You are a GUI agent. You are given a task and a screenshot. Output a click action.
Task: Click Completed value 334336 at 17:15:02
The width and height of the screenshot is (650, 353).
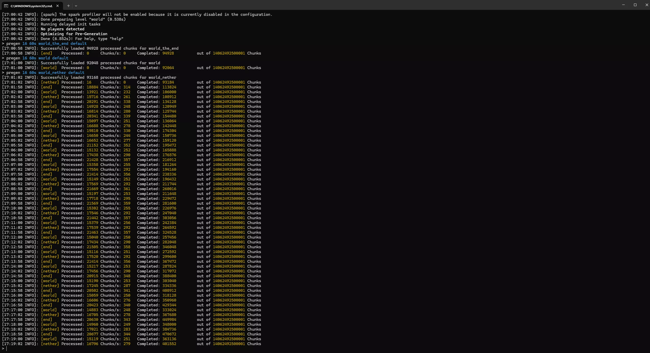tap(169, 286)
